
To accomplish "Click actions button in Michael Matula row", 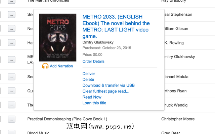I will 12,77.
